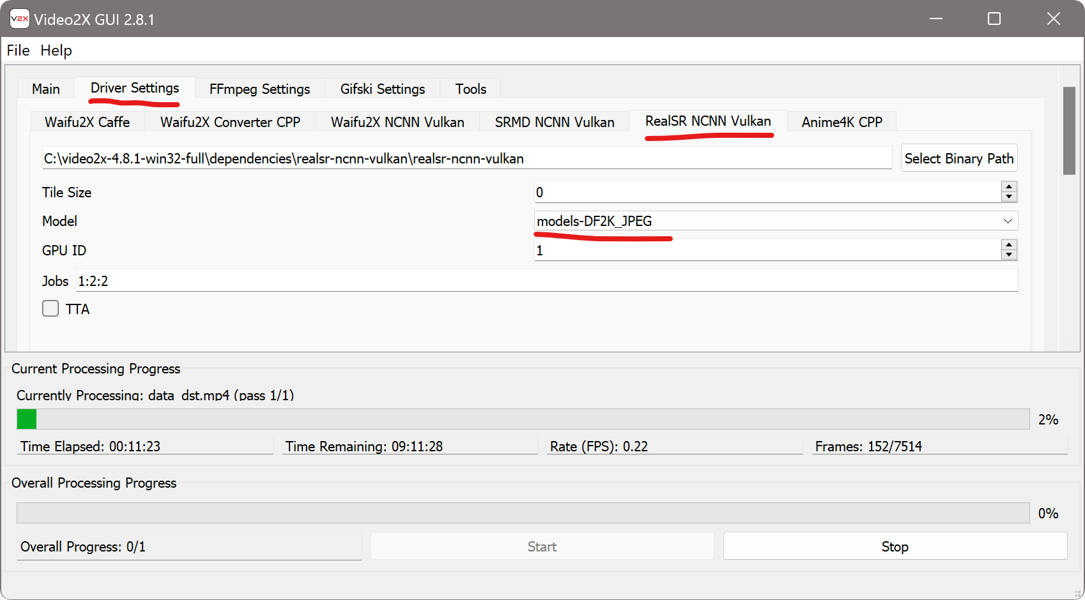Viewport: 1085px width, 600px height.
Task: Stop the current video processing
Action: point(895,546)
